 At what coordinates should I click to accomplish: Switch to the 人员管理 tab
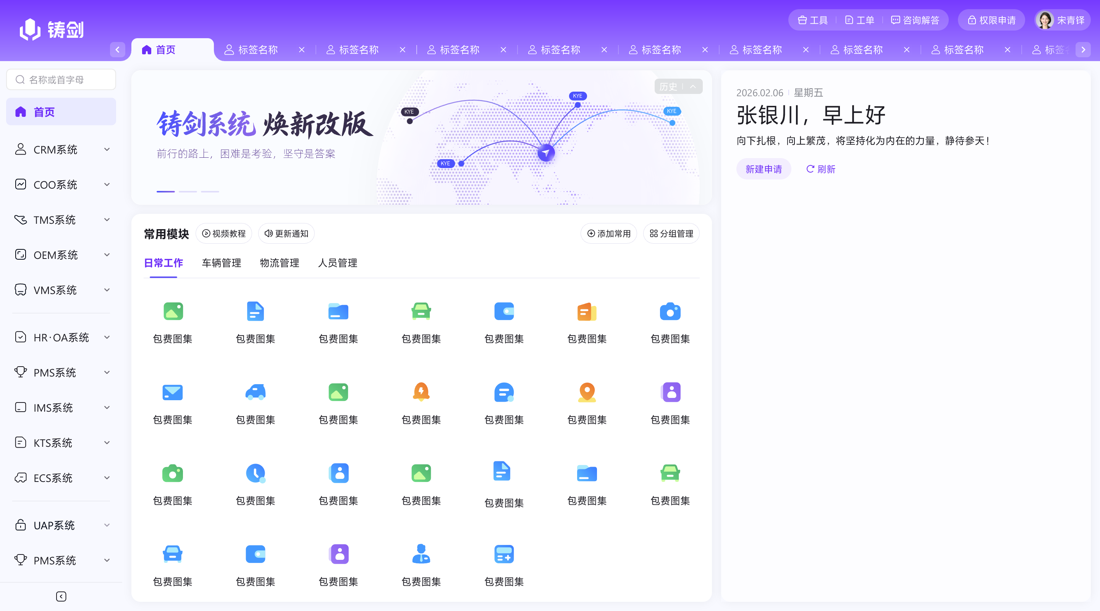(337, 263)
